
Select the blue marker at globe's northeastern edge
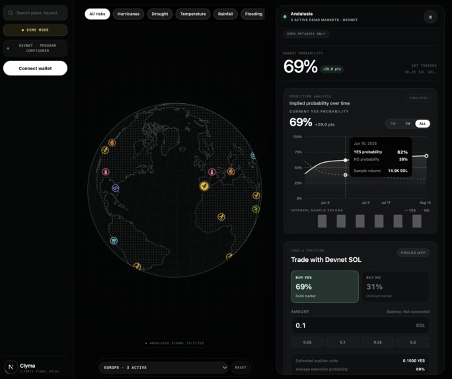[253, 155]
